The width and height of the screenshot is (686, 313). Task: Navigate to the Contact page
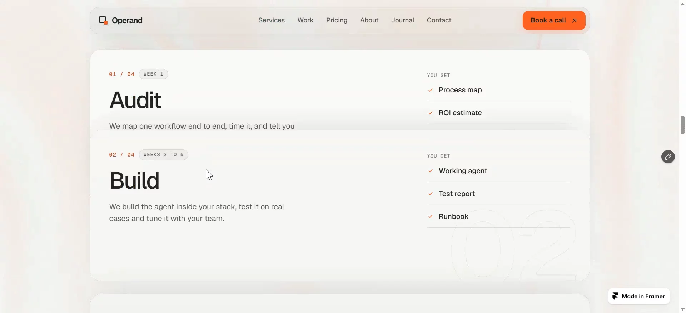(x=439, y=20)
